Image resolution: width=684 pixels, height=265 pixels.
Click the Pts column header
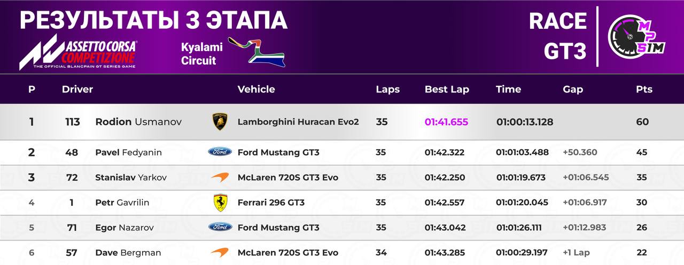pyautogui.click(x=644, y=89)
